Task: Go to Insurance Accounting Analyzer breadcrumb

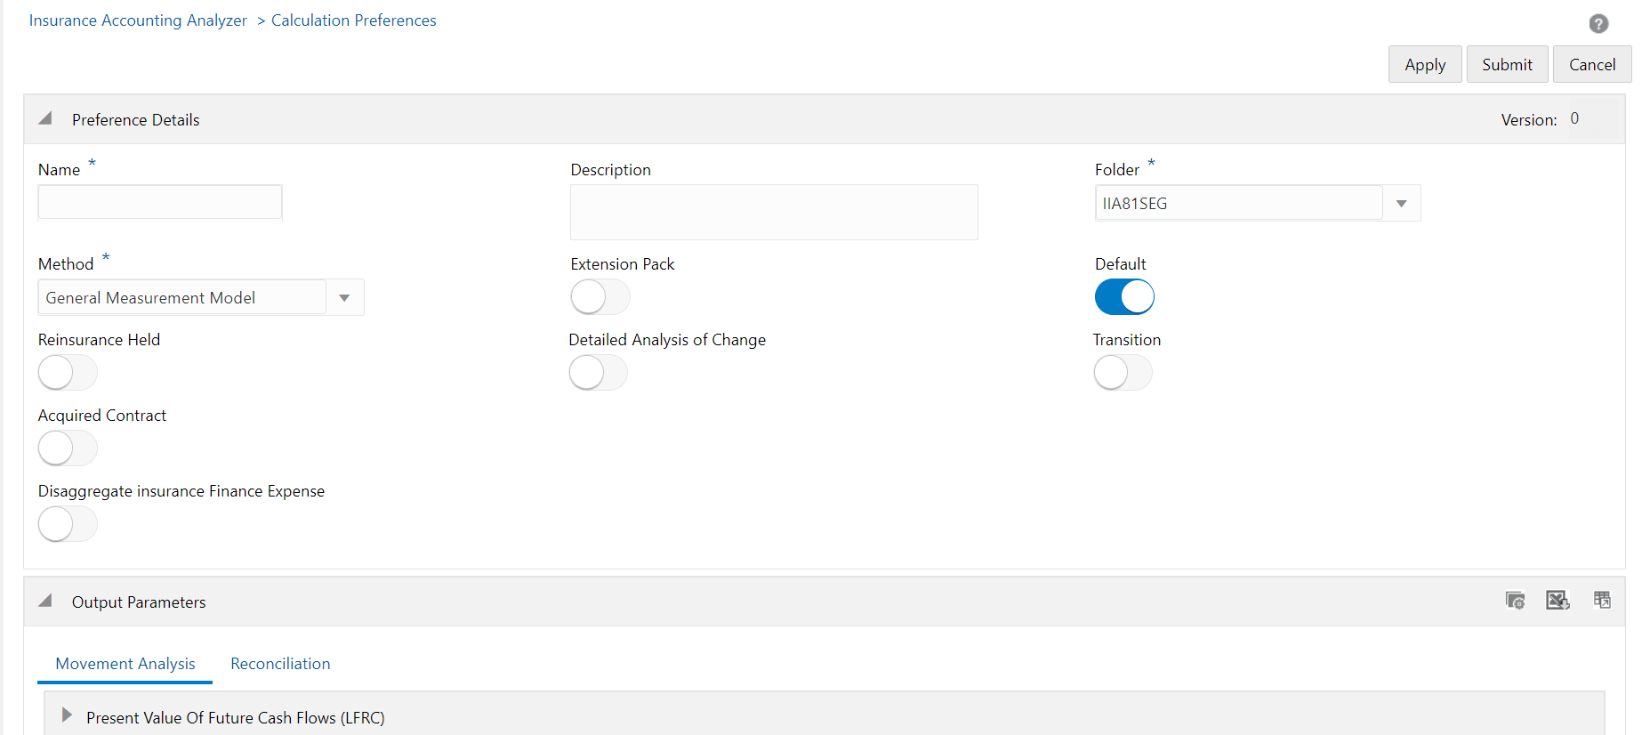Action: pos(138,20)
